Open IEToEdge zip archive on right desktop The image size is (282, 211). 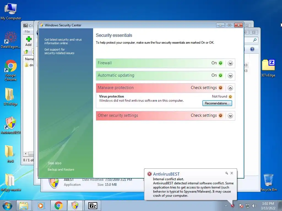[268, 68]
